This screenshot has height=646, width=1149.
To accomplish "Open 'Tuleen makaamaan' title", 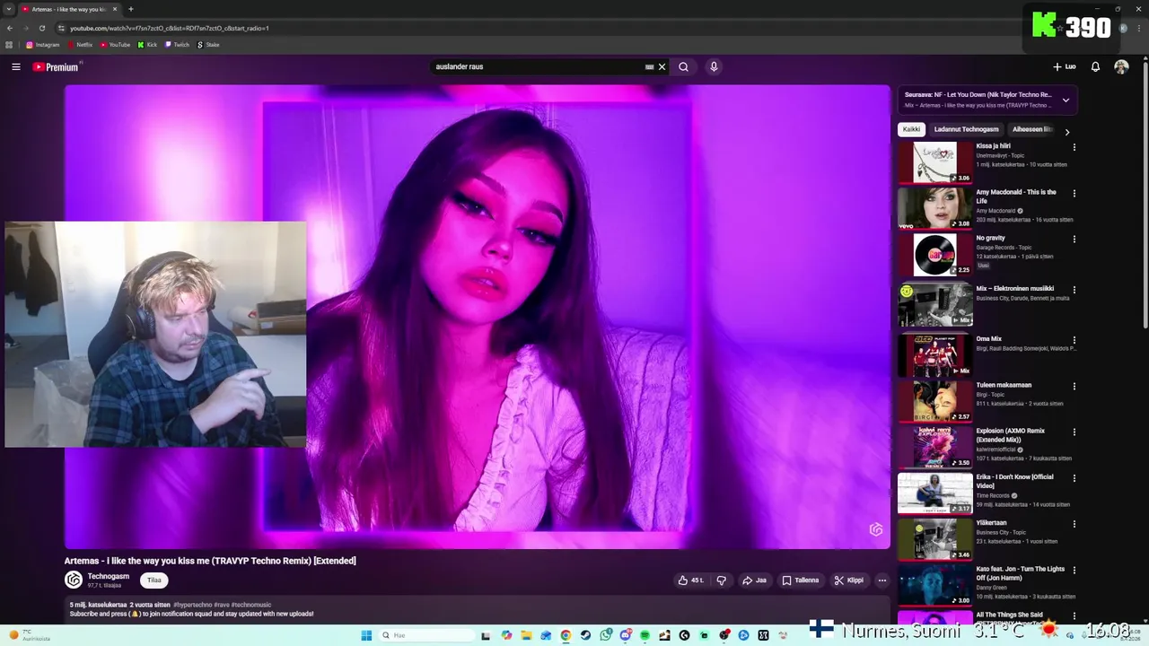I will [x=1004, y=385].
